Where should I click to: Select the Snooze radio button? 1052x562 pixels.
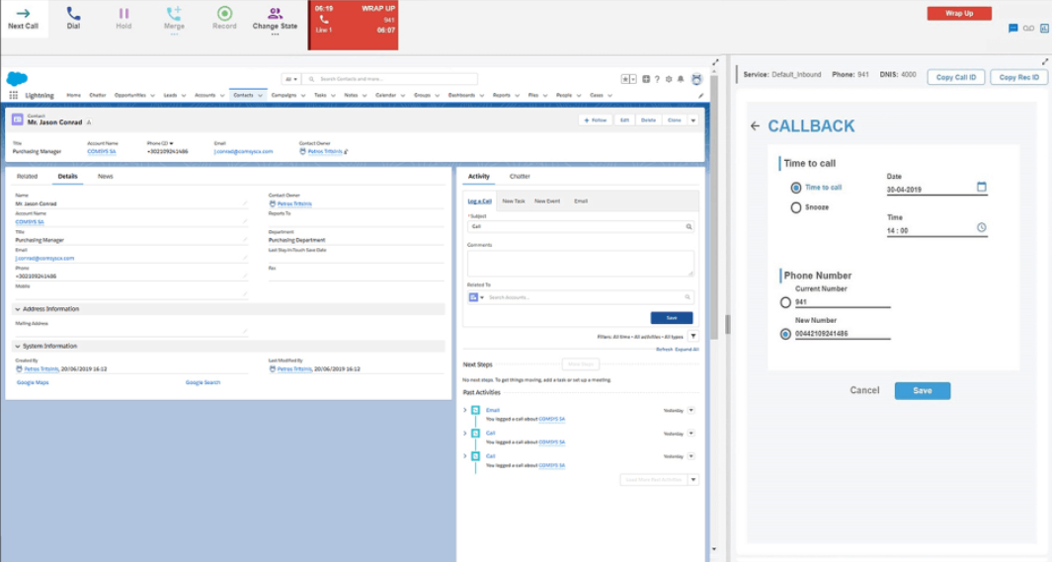796,207
